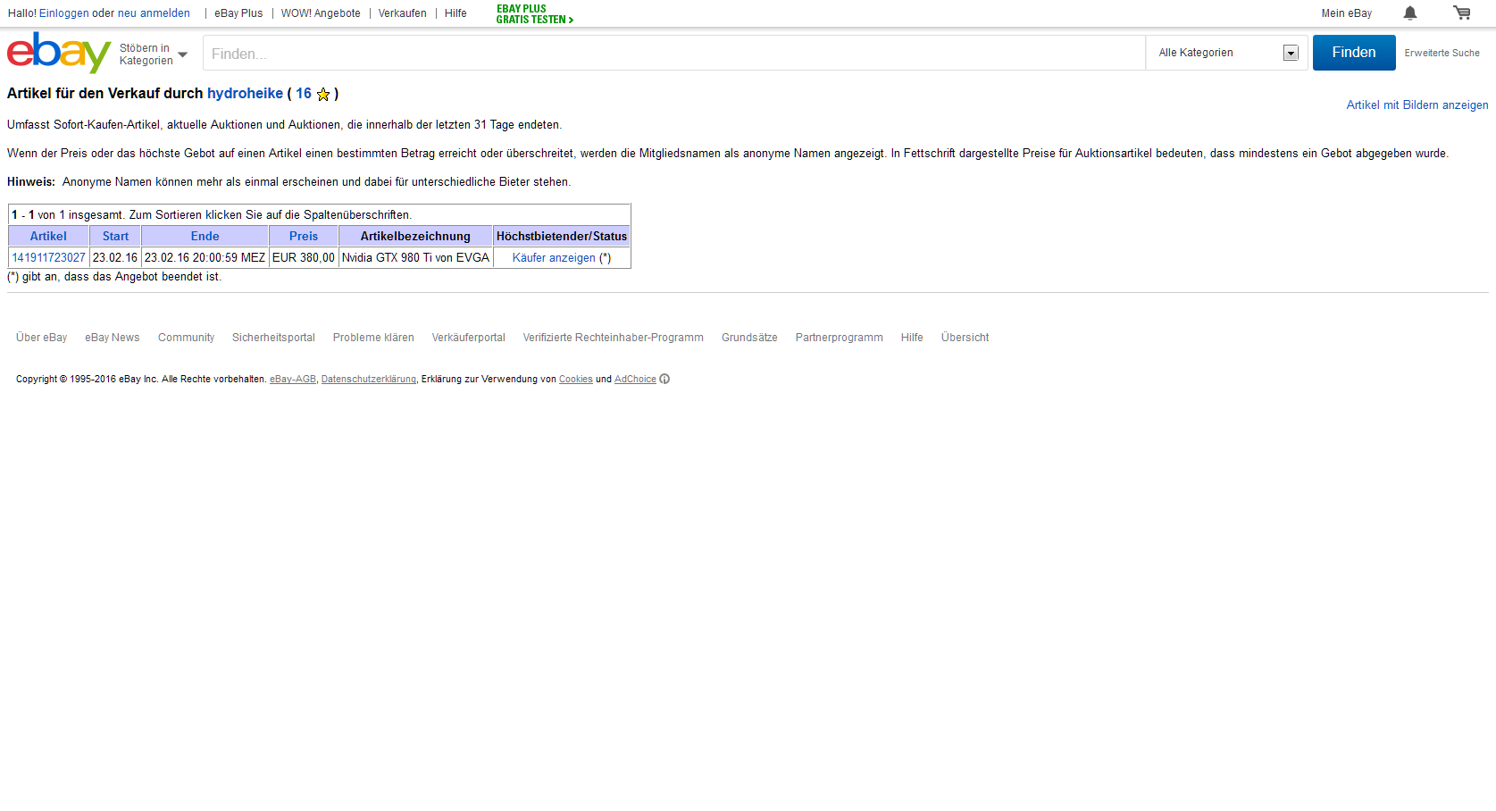The width and height of the screenshot is (1496, 811).
Task: Open the Alle Kategorien combo box
Action: [1227, 53]
